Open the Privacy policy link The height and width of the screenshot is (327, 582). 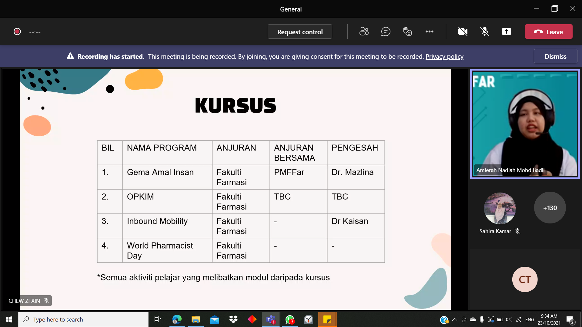click(444, 56)
